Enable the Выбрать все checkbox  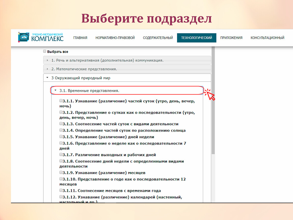coord(45,51)
